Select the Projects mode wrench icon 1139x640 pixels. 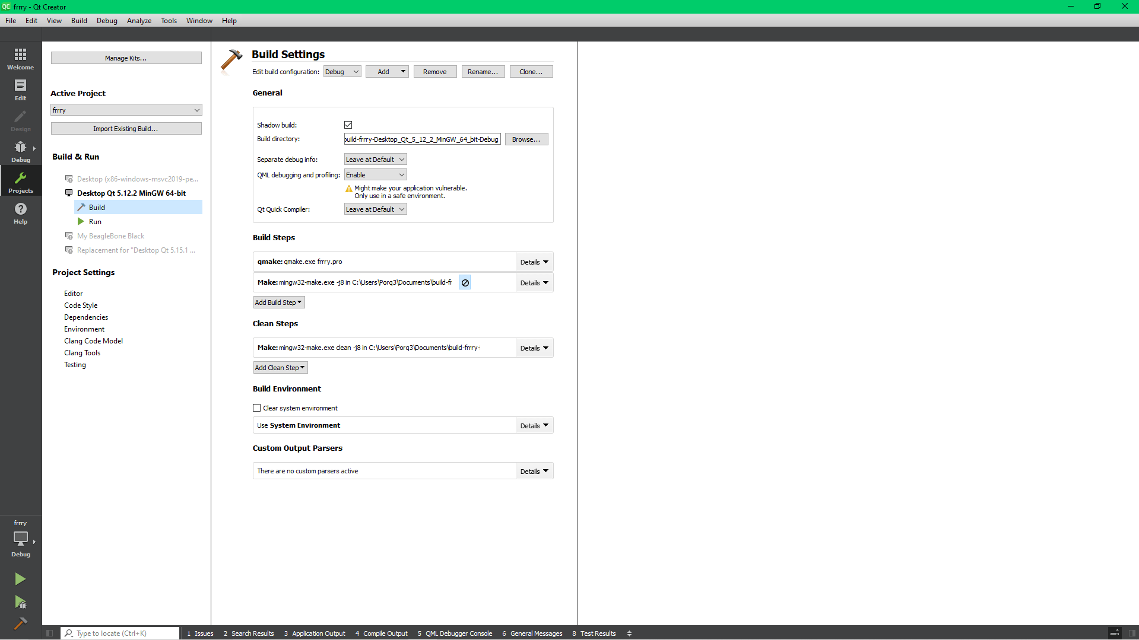point(21,182)
